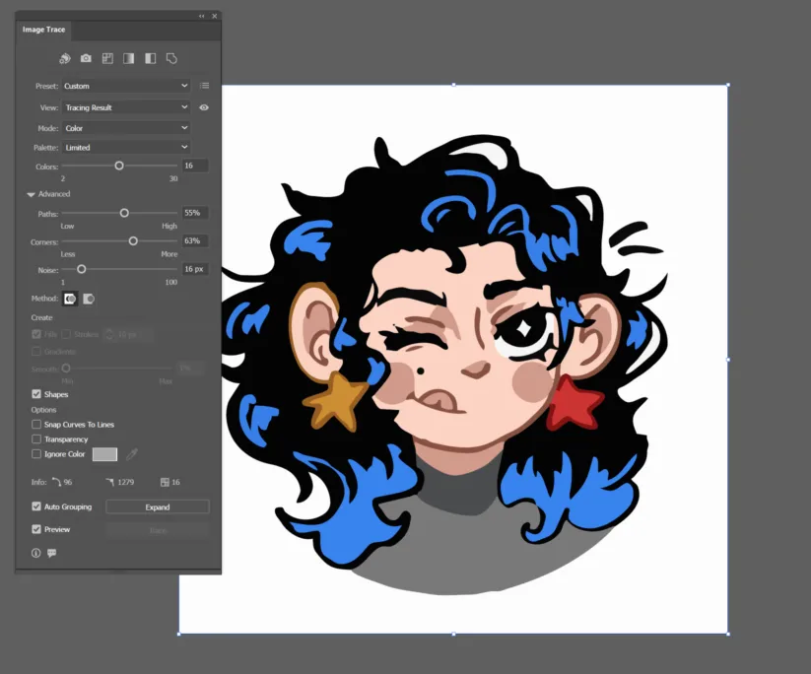
Task: Click the paths count info icon
Action: [x=56, y=482]
